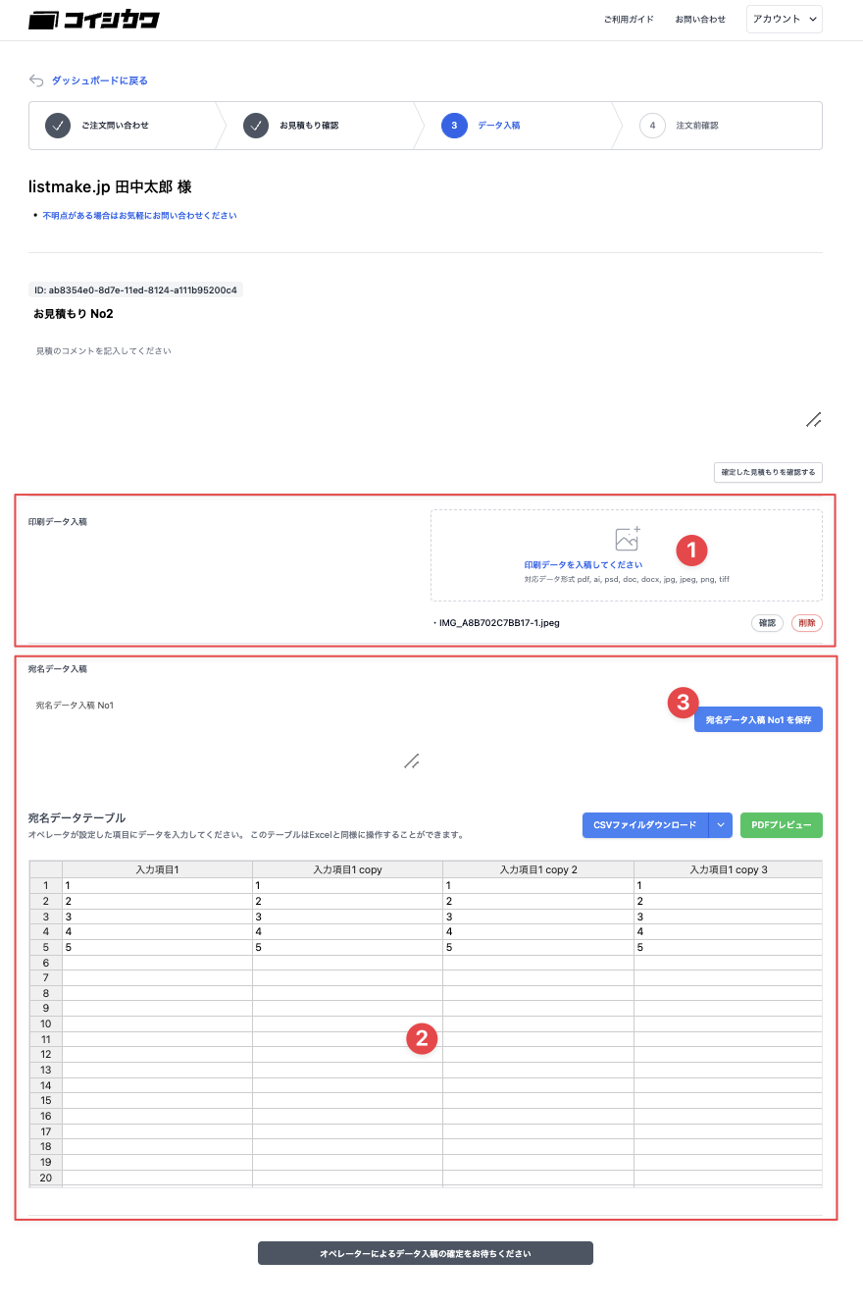Viewport: 863px width, 1311px height.
Task: Delete the uploaded IMG_A8B702C7BB17-1.jpeg file
Action: [806, 623]
